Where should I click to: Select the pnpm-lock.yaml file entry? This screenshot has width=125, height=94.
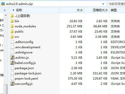click(x=26, y=79)
